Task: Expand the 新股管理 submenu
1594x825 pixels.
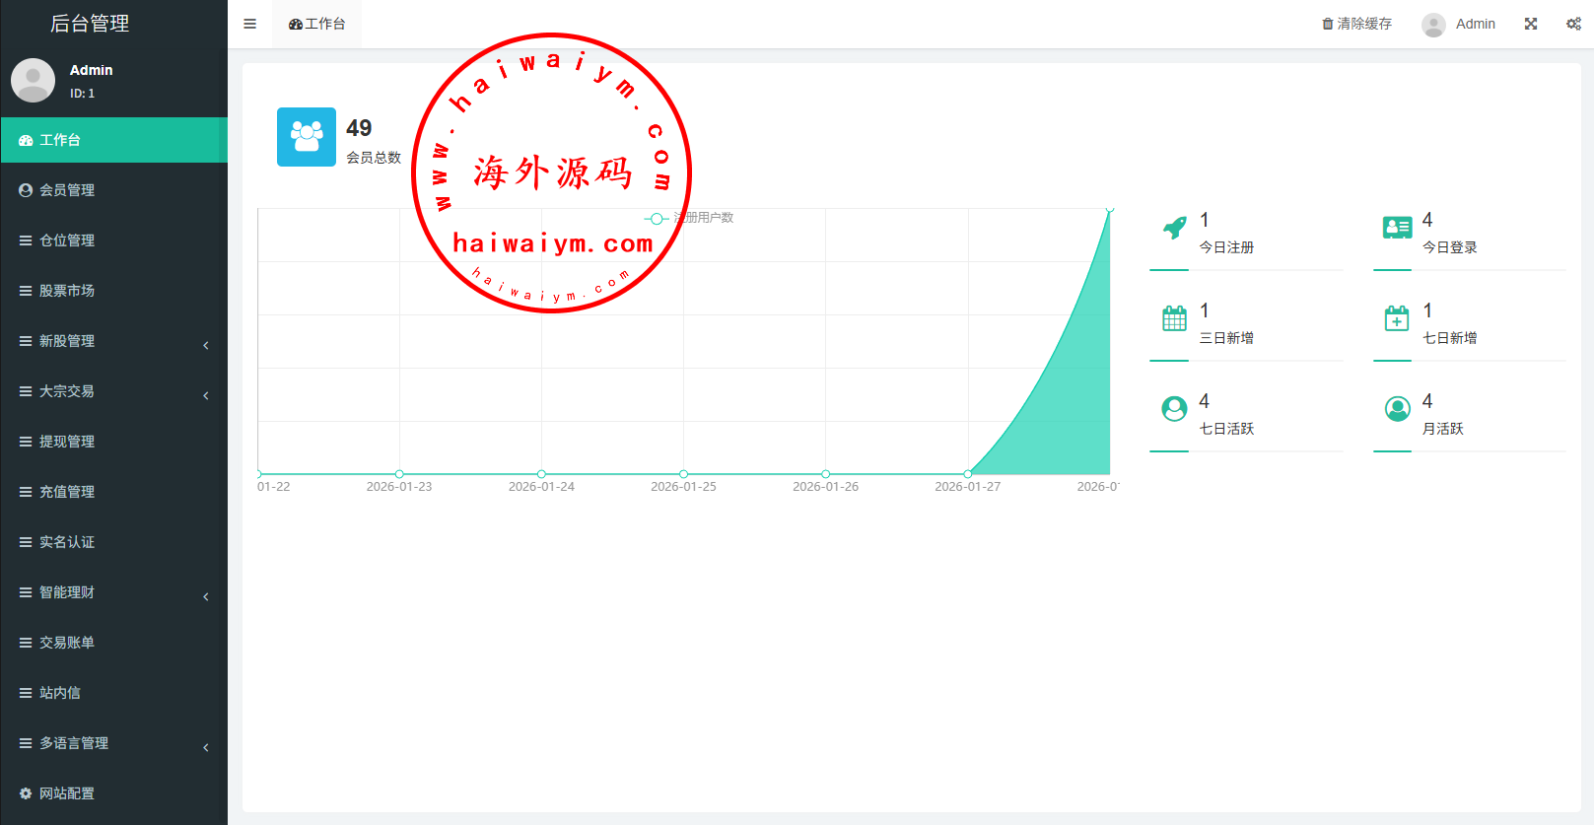Action: pos(113,341)
